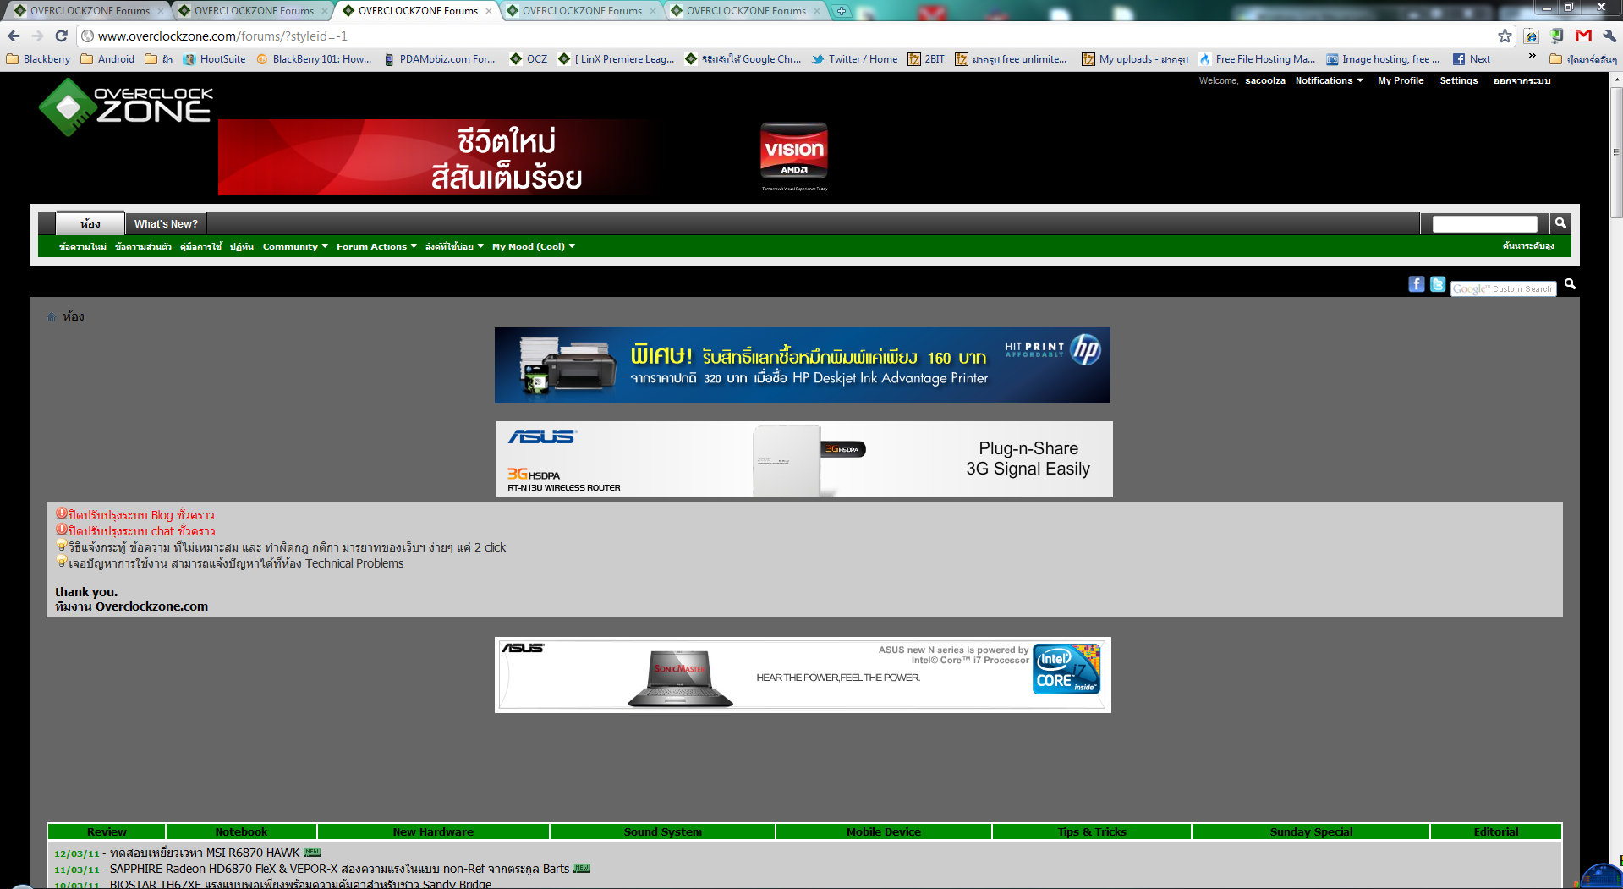Select the Mobile Device category tab
The image size is (1623, 889).
[884, 832]
